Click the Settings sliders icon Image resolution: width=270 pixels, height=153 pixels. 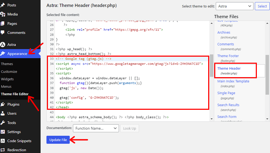3,132
